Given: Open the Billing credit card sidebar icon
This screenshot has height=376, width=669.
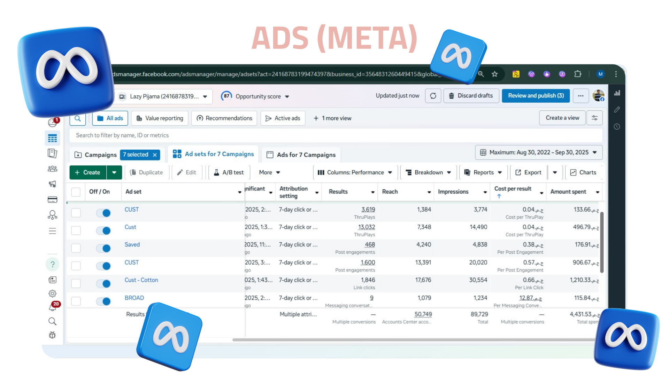Looking at the screenshot, I should (52, 199).
